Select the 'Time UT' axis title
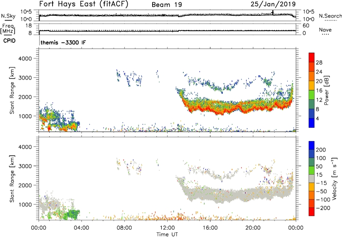This screenshot has width=342, height=237. pyautogui.click(x=167, y=234)
